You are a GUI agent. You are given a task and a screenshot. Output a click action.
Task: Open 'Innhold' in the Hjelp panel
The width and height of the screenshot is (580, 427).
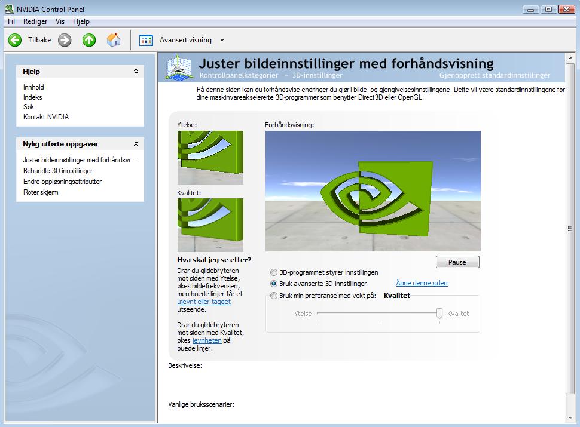pyautogui.click(x=33, y=87)
